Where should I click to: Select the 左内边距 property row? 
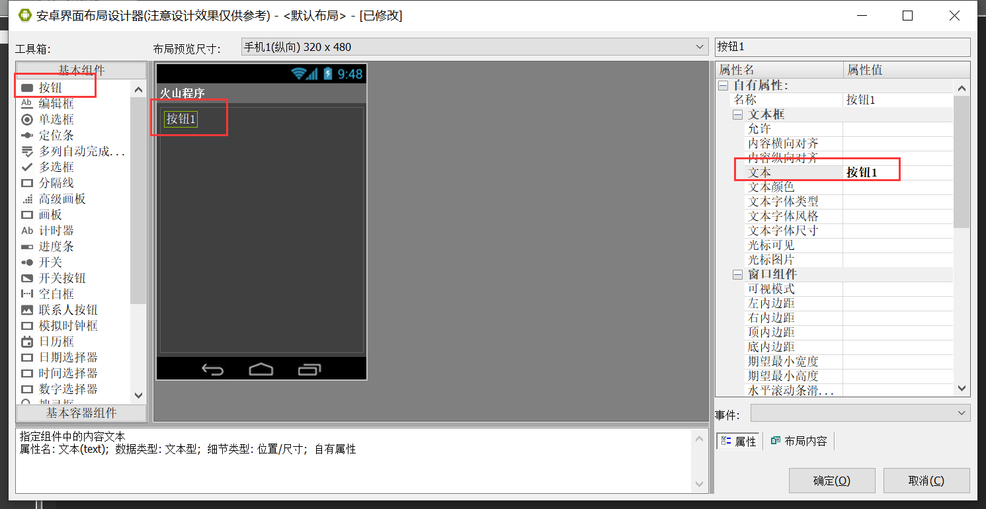tap(849, 303)
